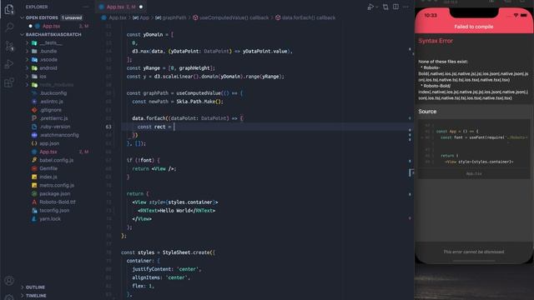This screenshot has width=534, height=300.
Task: Open the Source Control view
Action: (9, 46)
